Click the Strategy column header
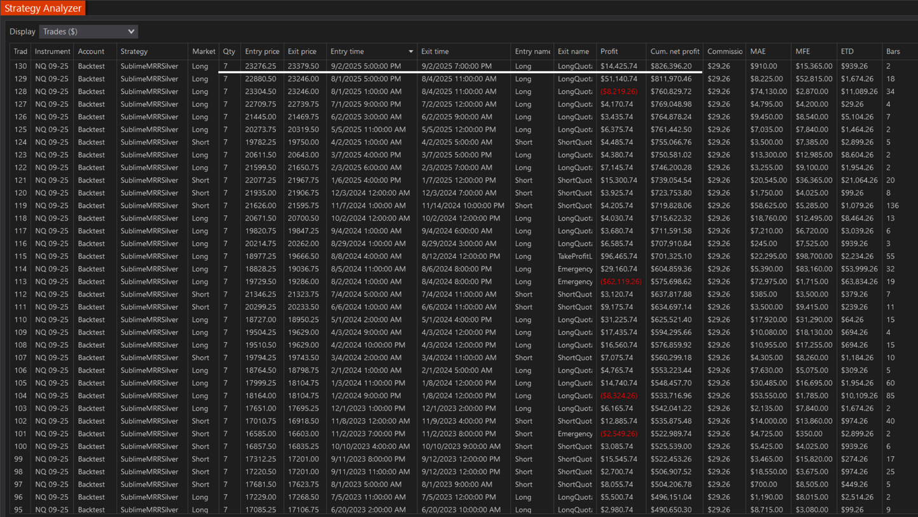The width and height of the screenshot is (918, 517). point(134,52)
